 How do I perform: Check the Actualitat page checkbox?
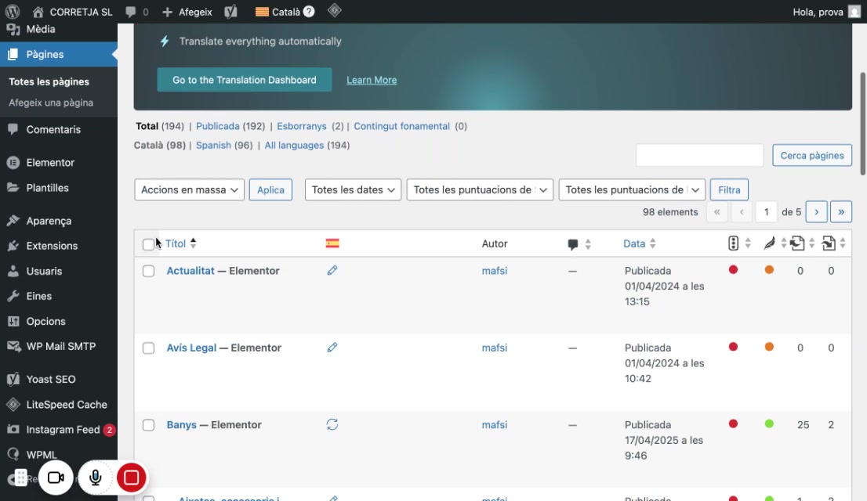148,271
